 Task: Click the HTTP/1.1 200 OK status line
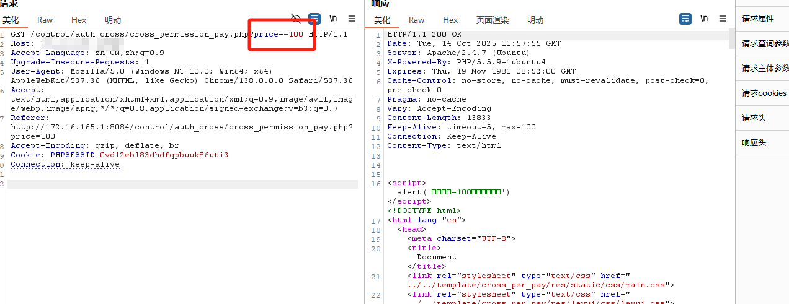pyautogui.click(x=424, y=34)
